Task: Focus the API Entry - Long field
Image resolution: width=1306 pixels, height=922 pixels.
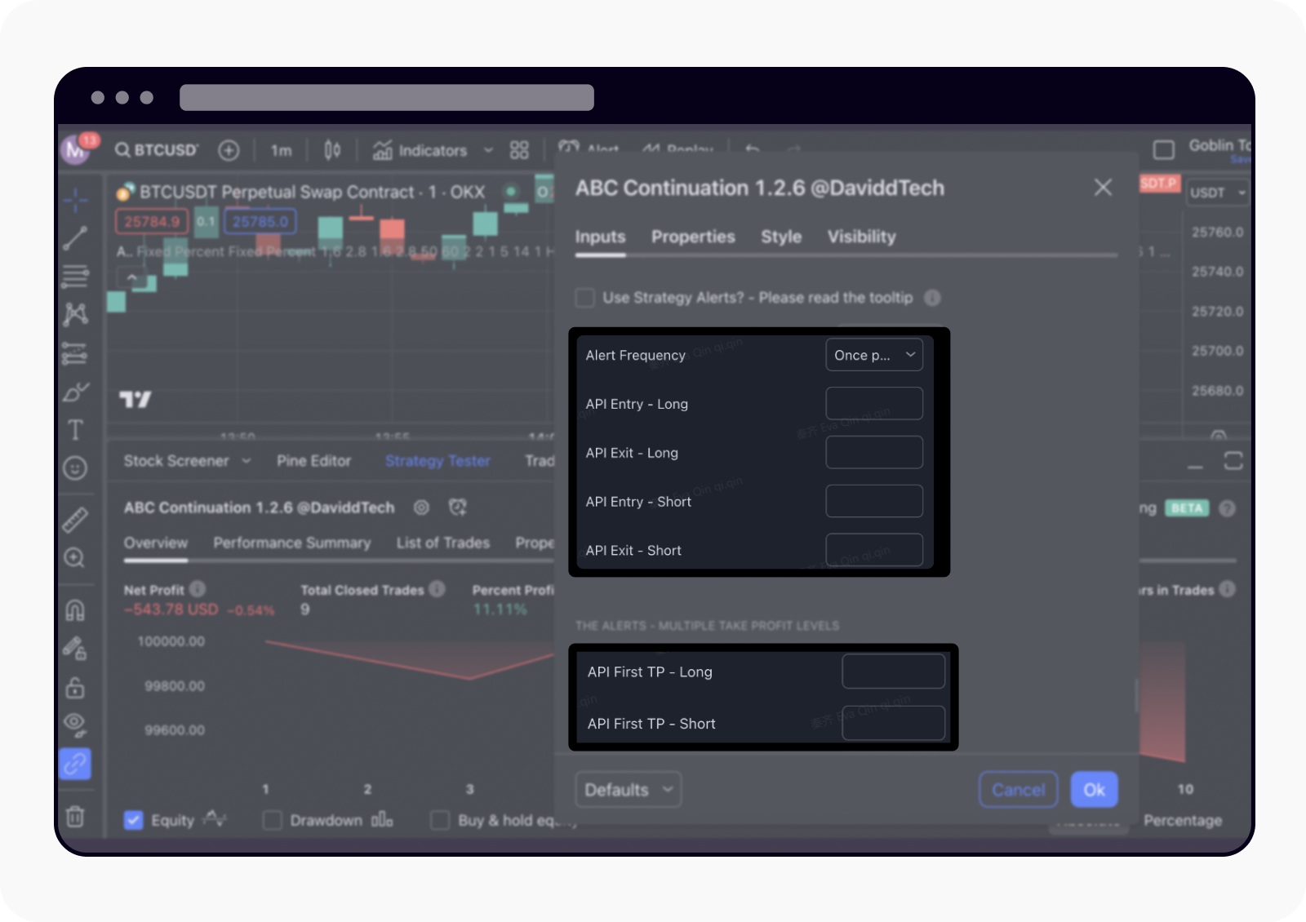Action: 874,404
